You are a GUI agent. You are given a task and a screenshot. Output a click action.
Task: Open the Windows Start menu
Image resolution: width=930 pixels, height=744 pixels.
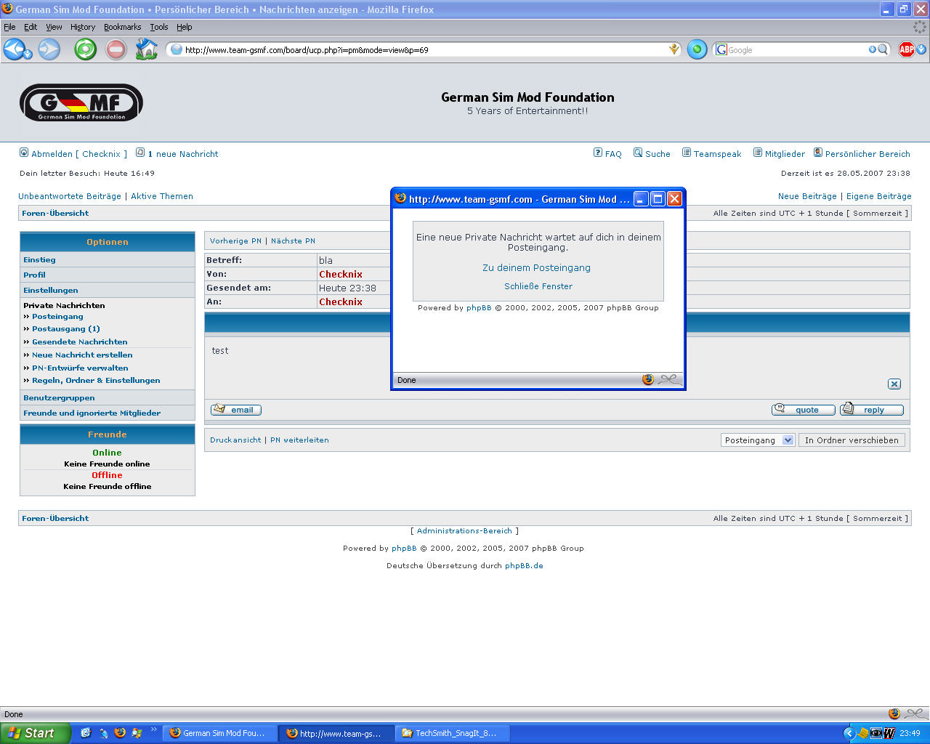(x=35, y=733)
